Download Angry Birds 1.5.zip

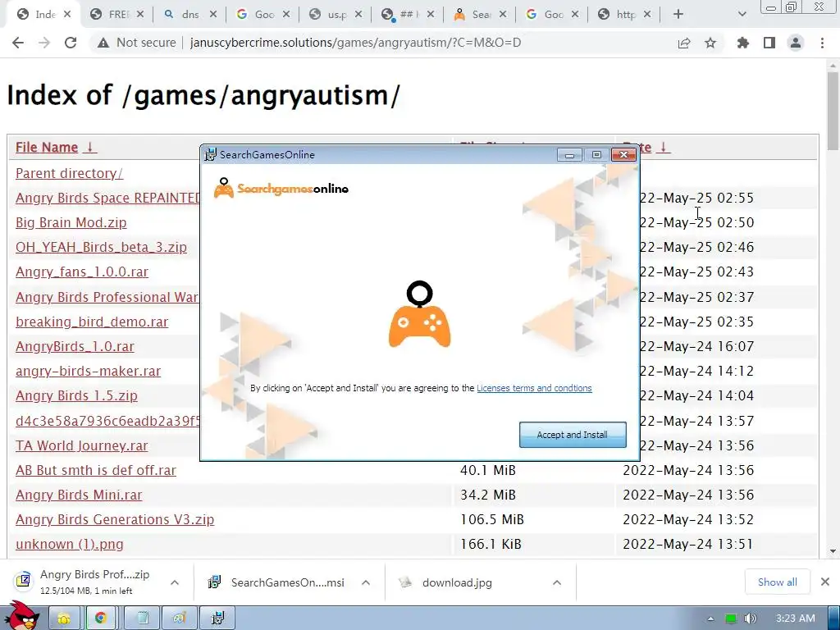click(76, 396)
